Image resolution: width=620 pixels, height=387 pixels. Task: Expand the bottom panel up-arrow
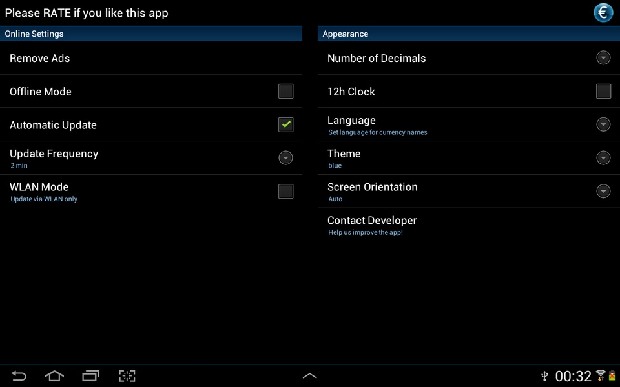(309, 375)
